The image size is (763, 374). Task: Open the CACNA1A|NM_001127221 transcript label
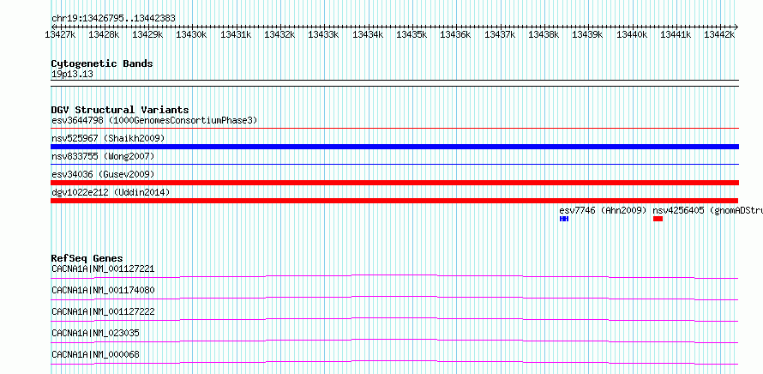click(103, 268)
